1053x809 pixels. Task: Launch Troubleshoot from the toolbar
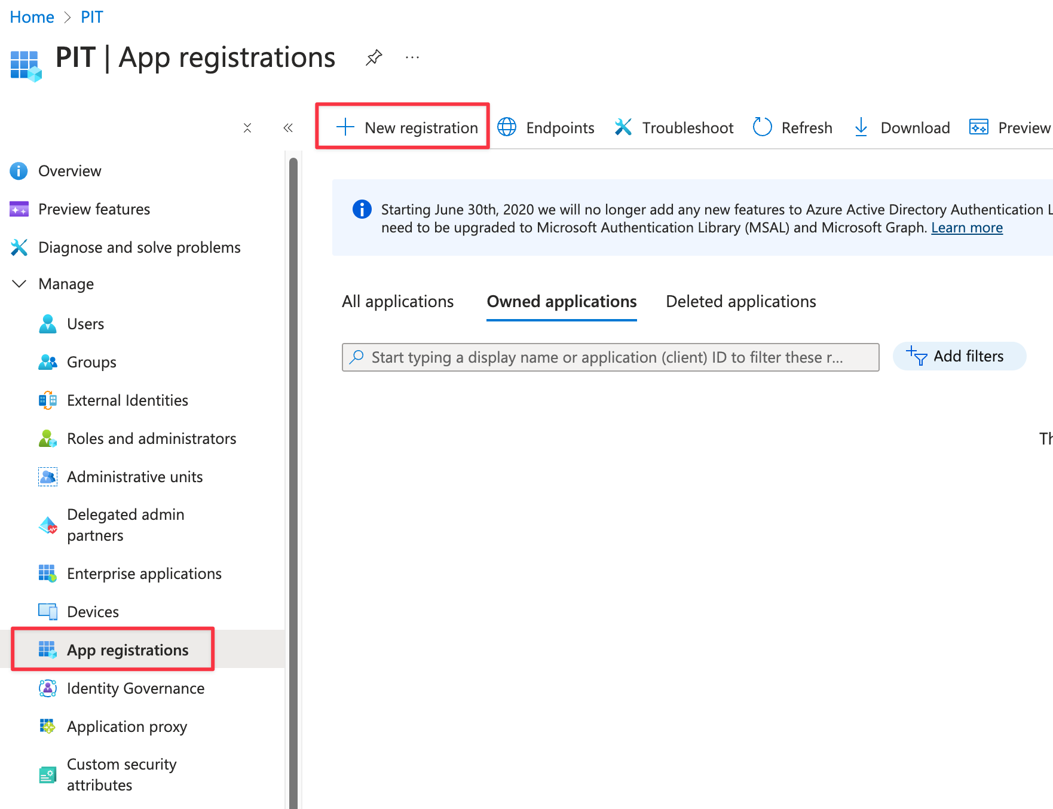674,127
